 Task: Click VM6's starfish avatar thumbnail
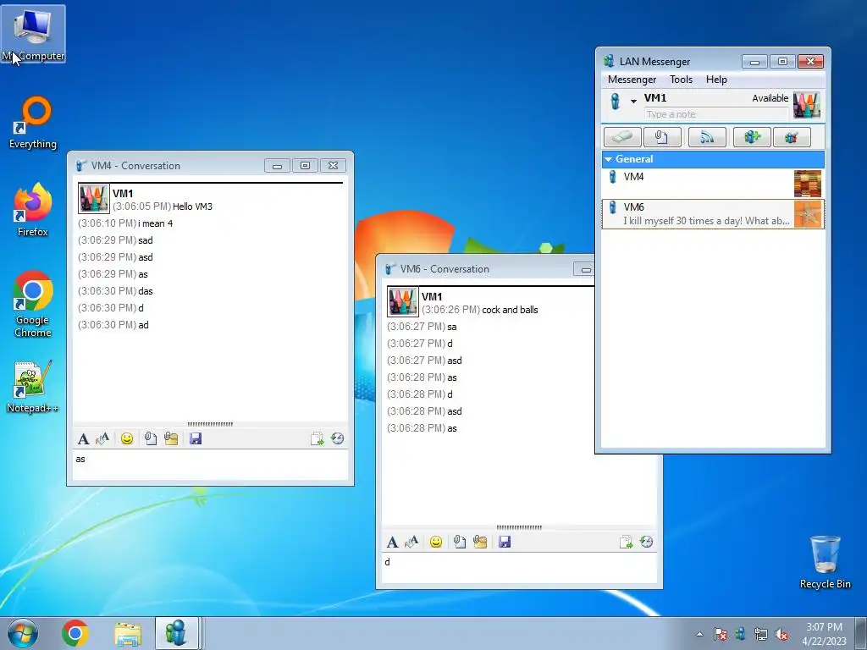click(808, 214)
